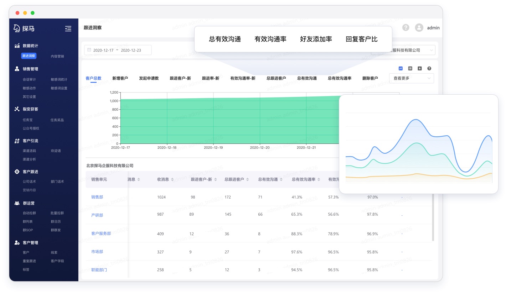Screen dimensions: 506x294
Task: Open help from the top bar question icon
Action: [406, 27]
